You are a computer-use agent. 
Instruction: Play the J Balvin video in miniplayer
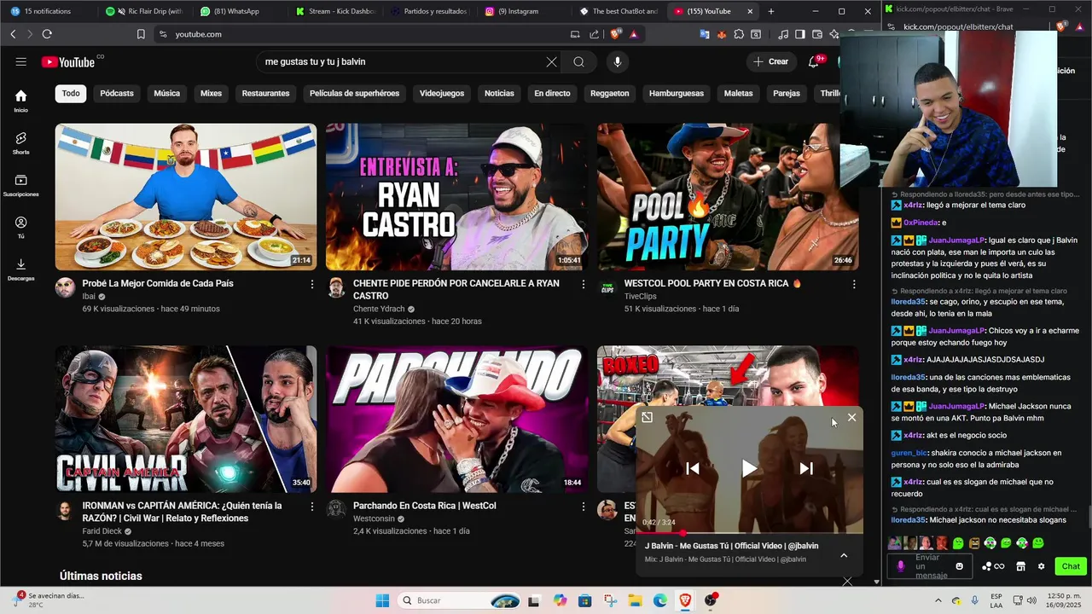pos(749,468)
